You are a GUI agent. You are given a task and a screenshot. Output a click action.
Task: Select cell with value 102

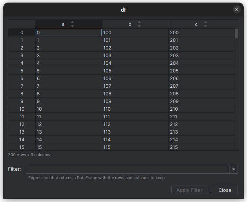click(x=135, y=48)
